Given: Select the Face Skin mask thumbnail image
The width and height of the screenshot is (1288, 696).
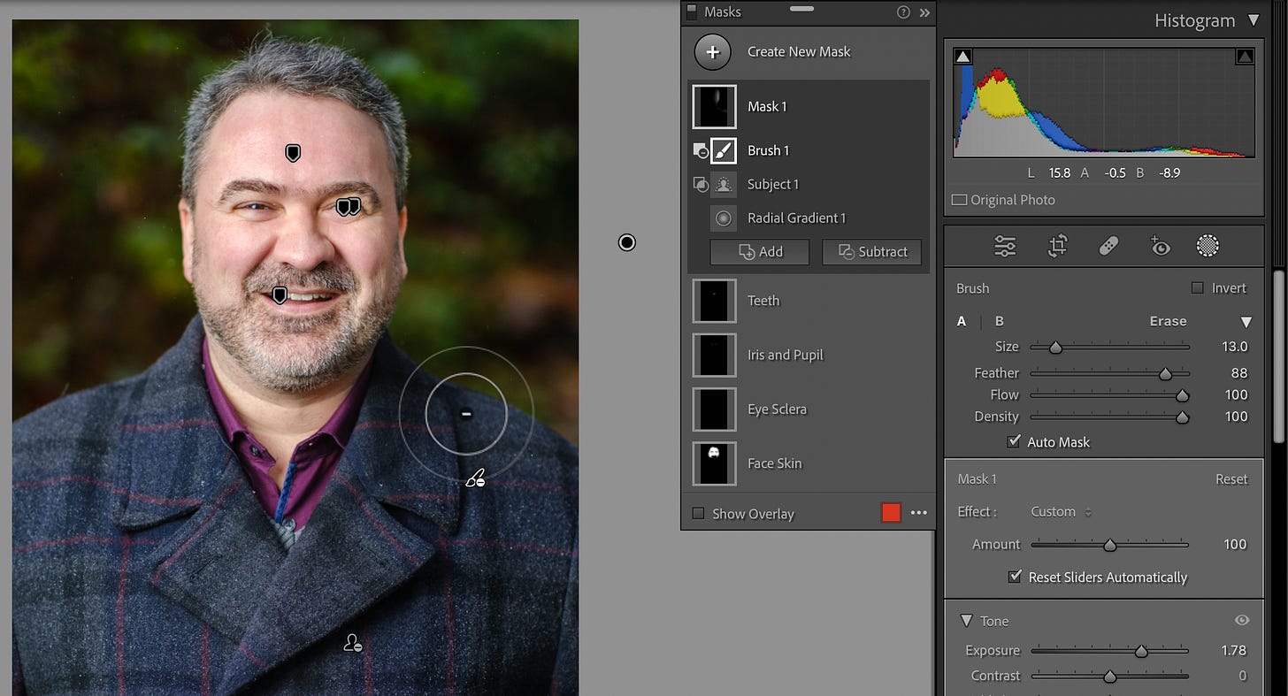Looking at the screenshot, I should 714,463.
